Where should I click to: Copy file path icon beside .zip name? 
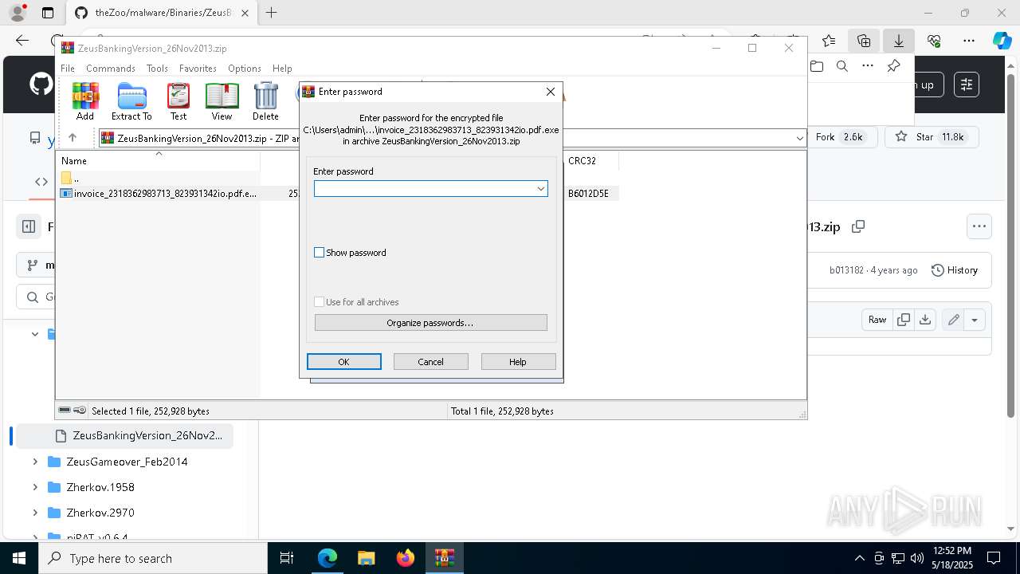[x=858, y=226]
